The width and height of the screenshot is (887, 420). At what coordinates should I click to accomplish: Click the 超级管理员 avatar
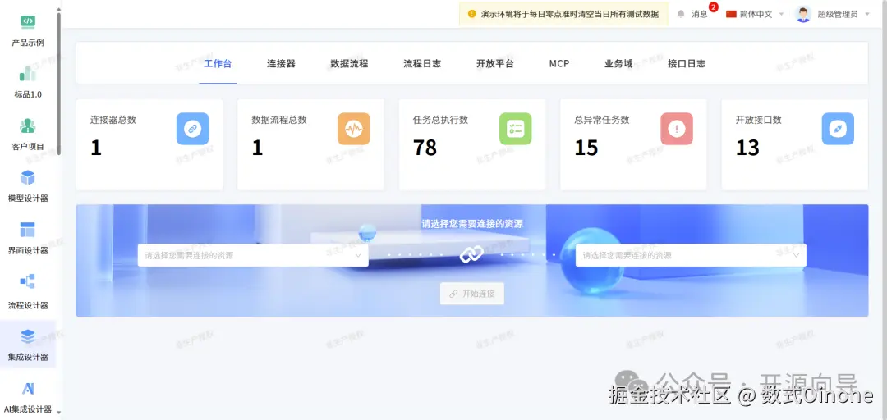803,14
